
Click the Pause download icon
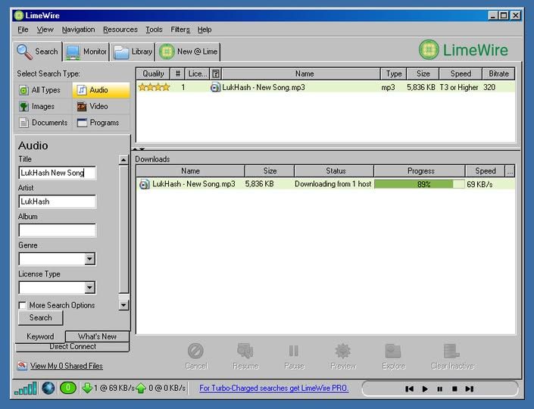(294, 351)
